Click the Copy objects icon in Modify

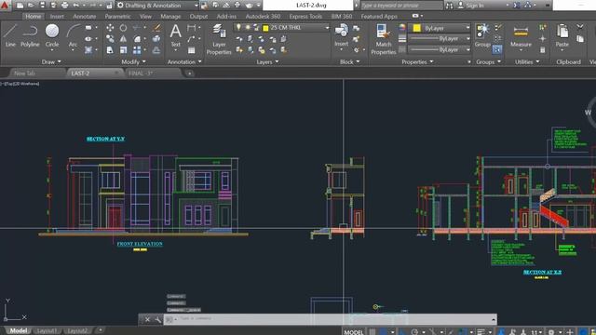[x=110, y=39]
